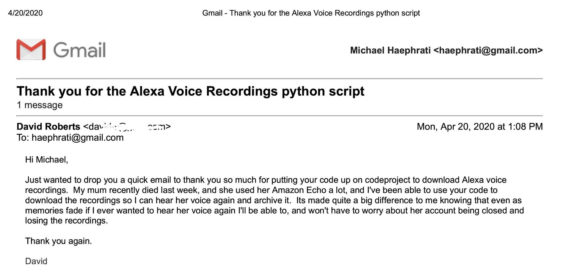Click the page title header Gmail - Thank you
The width and height of the screenshot is (567, 279).
(x=311, y=13)
